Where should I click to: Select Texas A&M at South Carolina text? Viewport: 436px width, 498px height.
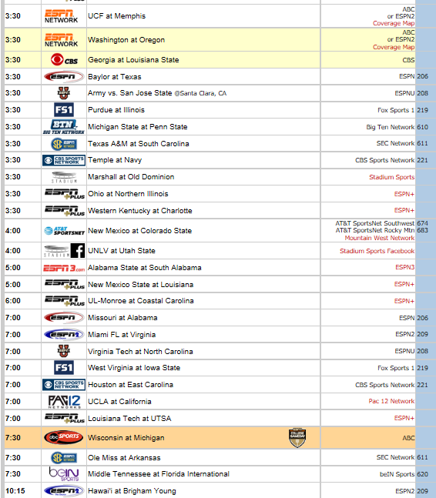139,144
